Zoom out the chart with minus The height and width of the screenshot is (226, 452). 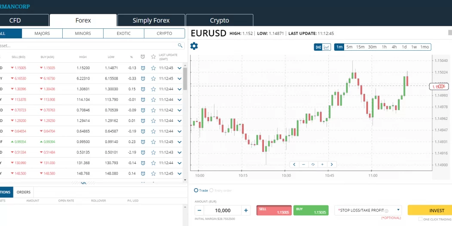pyautogui.click(x=303, y=164)
